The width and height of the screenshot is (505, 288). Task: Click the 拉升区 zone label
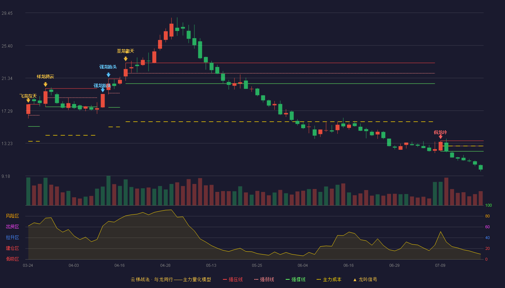point(12,238)
